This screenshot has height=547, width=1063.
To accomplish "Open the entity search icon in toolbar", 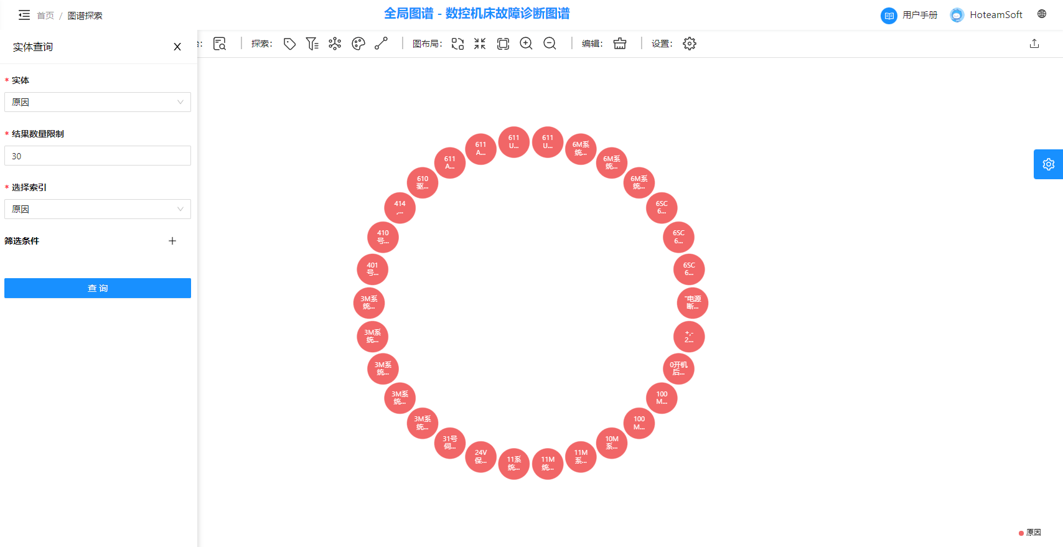I will pos(220,44).
